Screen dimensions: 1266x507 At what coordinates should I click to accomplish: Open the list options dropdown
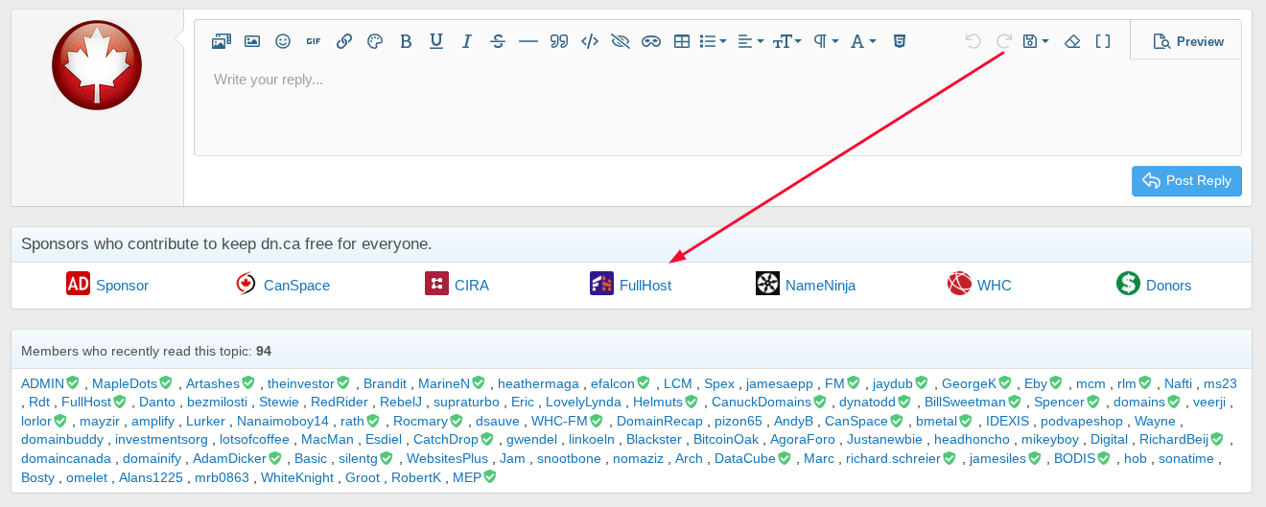coord(713,41)
